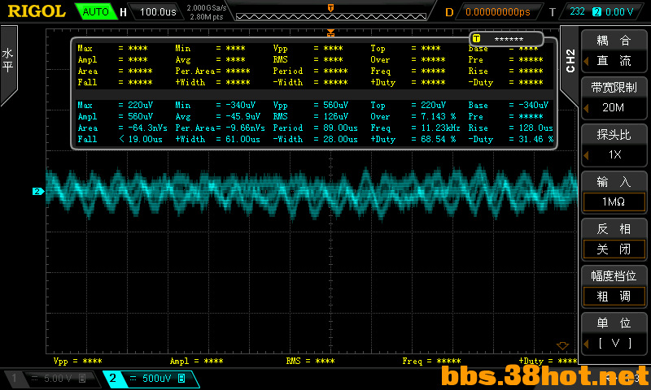Click the Over = 7.143 % measurement

click(413, 116)
